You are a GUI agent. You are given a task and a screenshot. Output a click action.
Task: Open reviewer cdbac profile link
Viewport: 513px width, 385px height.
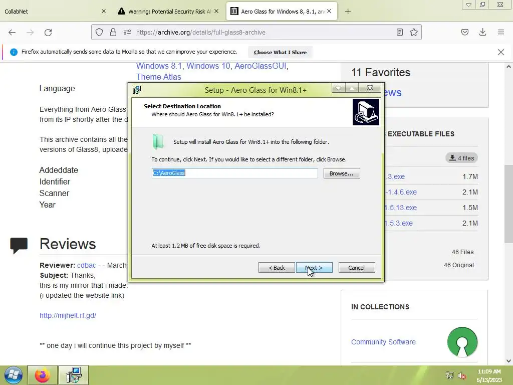pyautogui.click(x=86, y=265)
